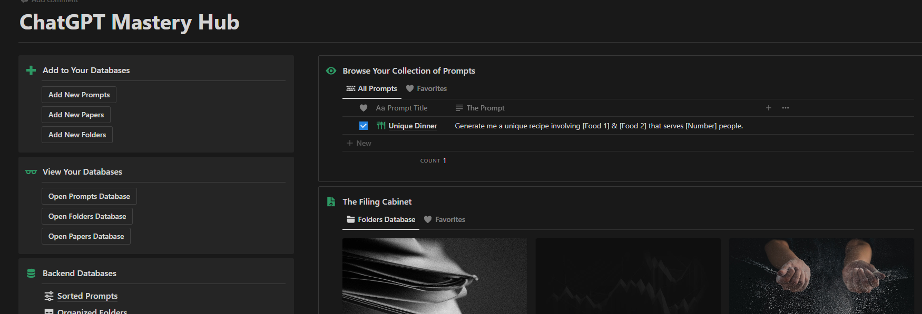This screenshot has width=922, height=314.
Task: Open Favorites tab in The Filing Cabinet
Action: click(x=445, y=220)
